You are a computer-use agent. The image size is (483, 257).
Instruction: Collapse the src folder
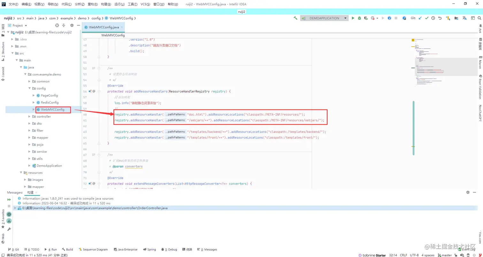(x=12, y=53)
